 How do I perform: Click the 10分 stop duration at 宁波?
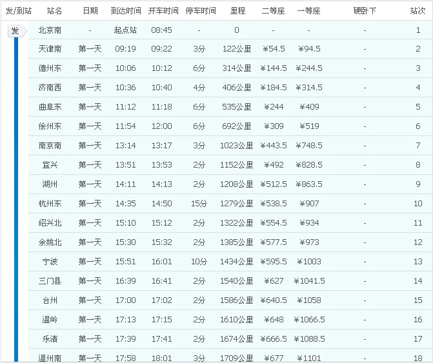[x=199, y=262]
